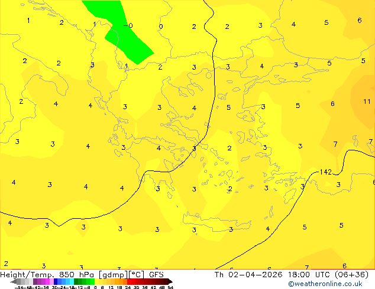Viewport: 375px width, 289px height.
Task: Select the dark blue legend swatch
Action: (56, 281)
